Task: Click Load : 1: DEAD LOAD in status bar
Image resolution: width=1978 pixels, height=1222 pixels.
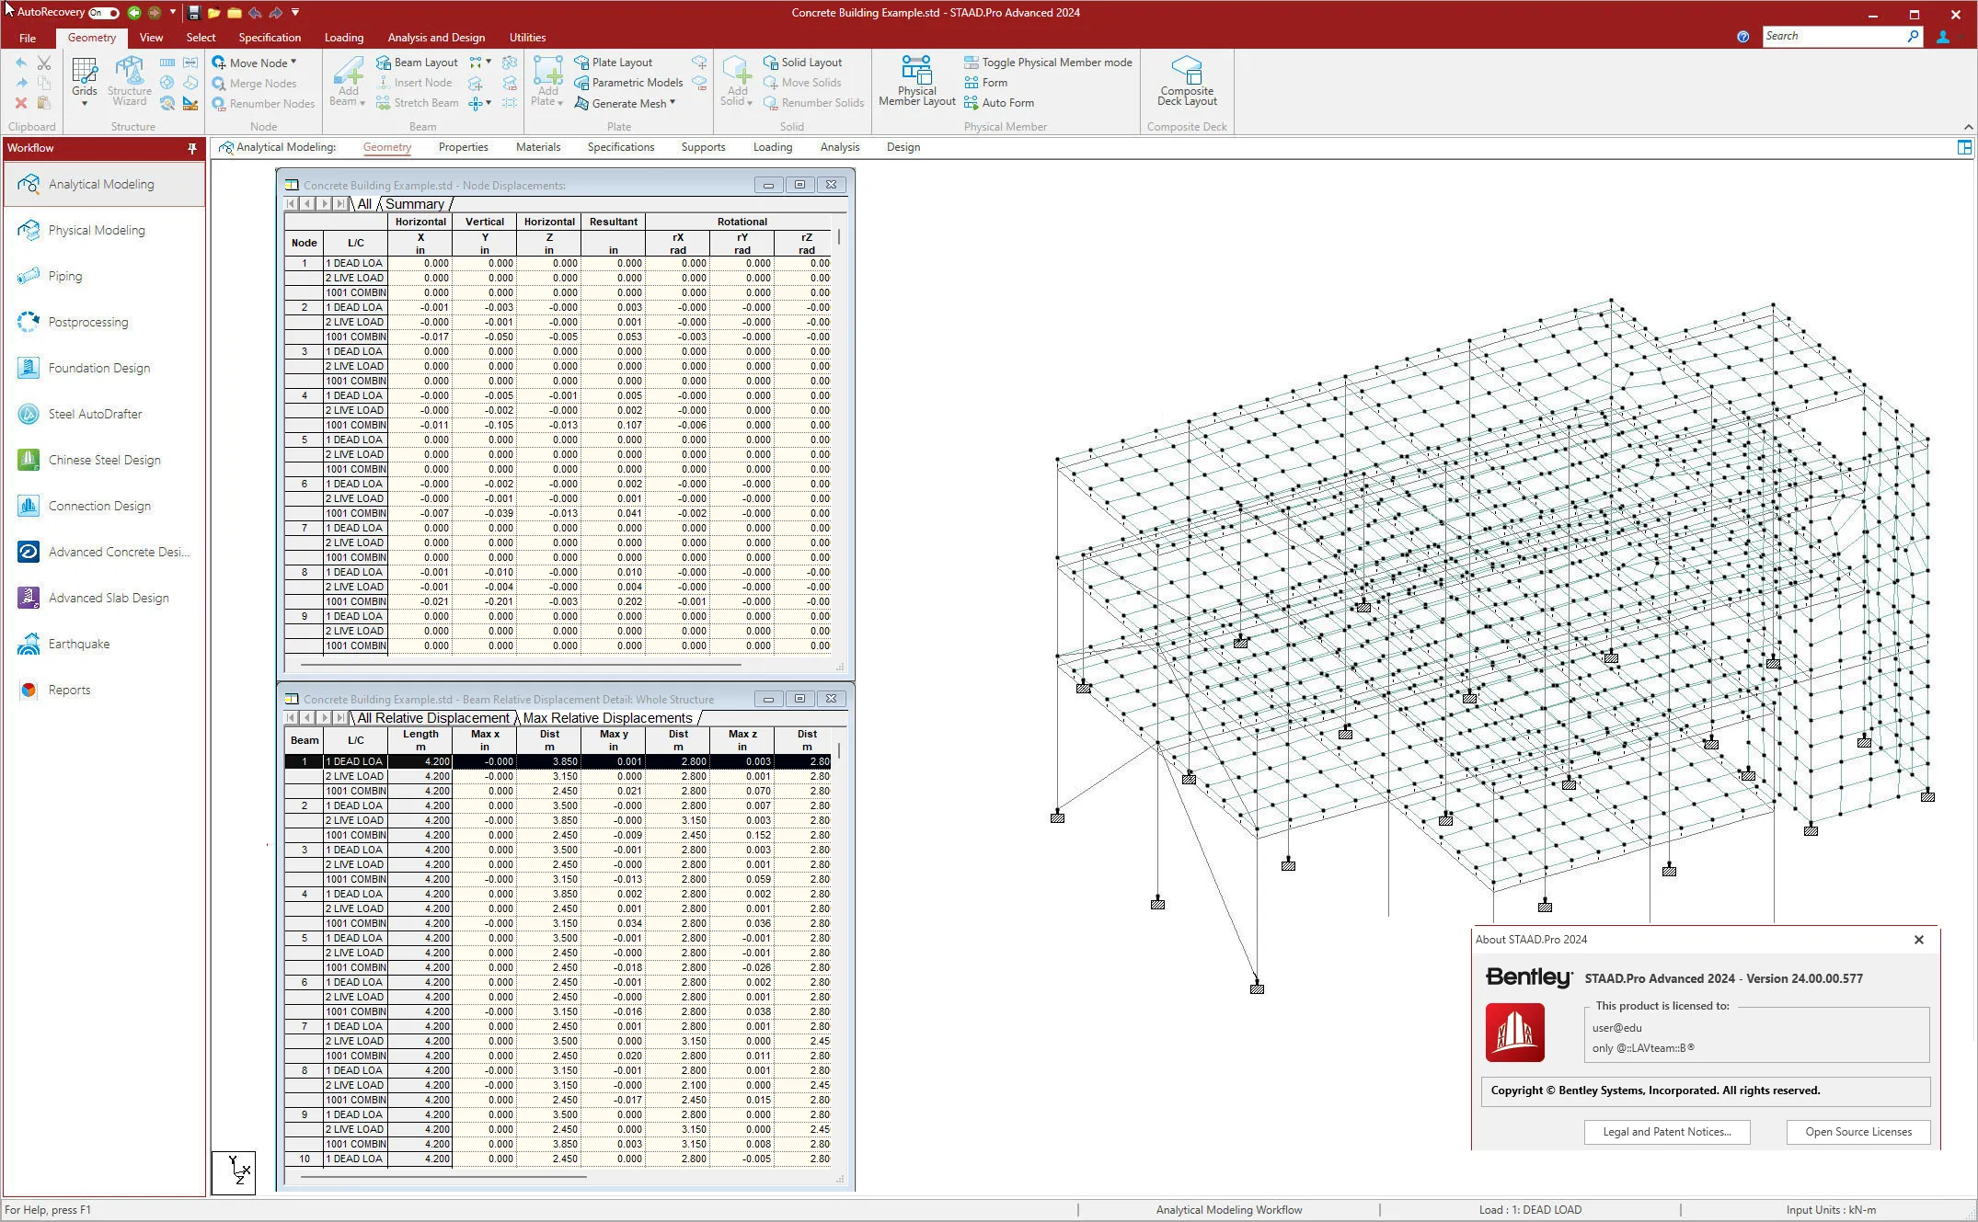Action: click(1530, 1210)
